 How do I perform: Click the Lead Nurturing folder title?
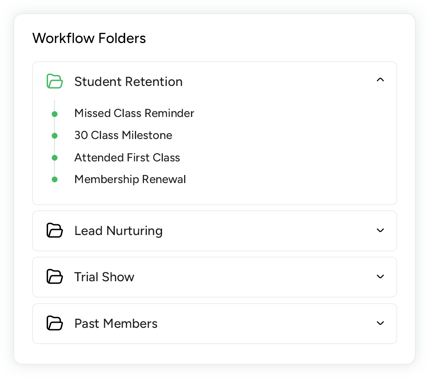point(118,231)
